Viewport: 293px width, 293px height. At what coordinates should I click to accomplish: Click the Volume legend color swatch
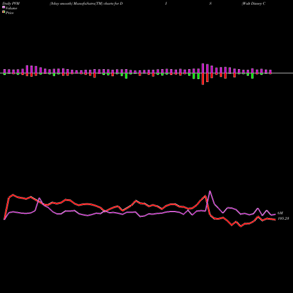point(4,7)
